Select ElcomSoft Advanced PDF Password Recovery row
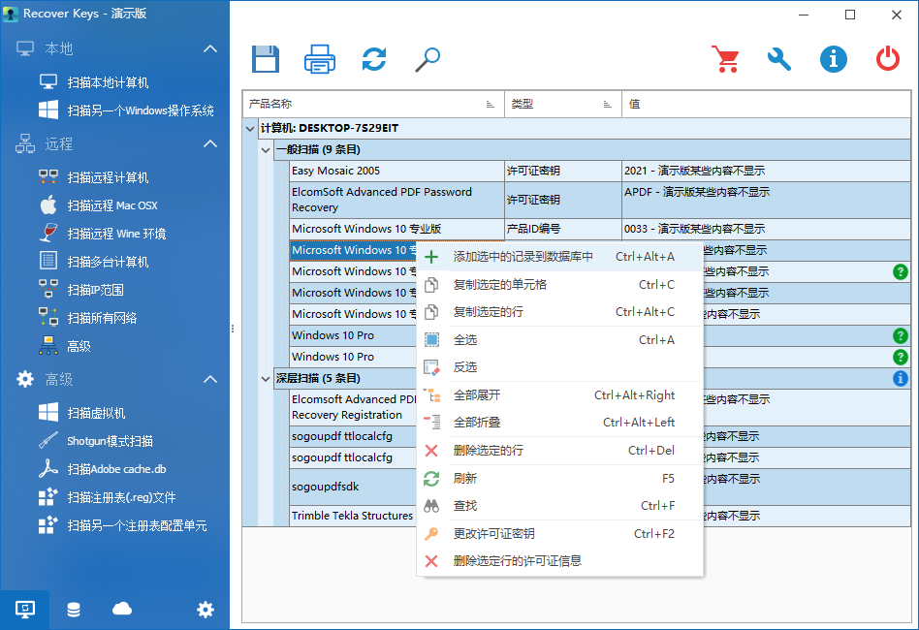Image resolution: width=919 pixels, height=630 pixels. [x=600, y=200]
